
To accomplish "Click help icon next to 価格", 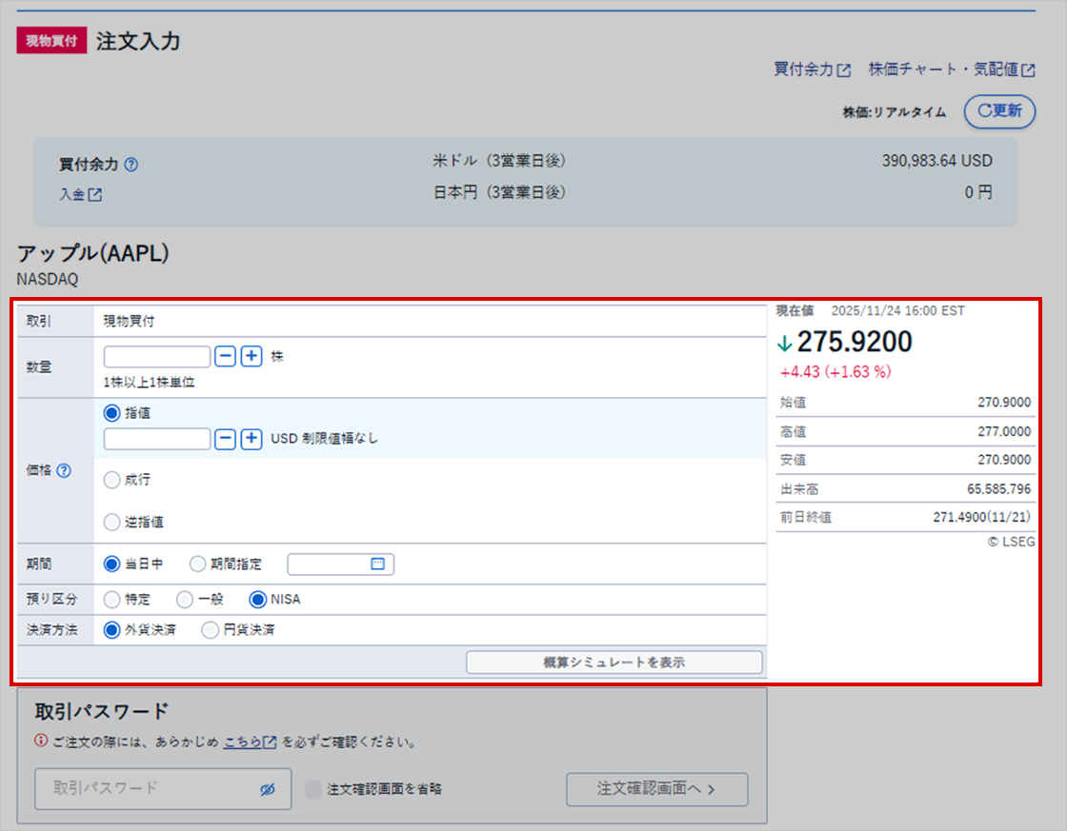I will coord(65,470).
